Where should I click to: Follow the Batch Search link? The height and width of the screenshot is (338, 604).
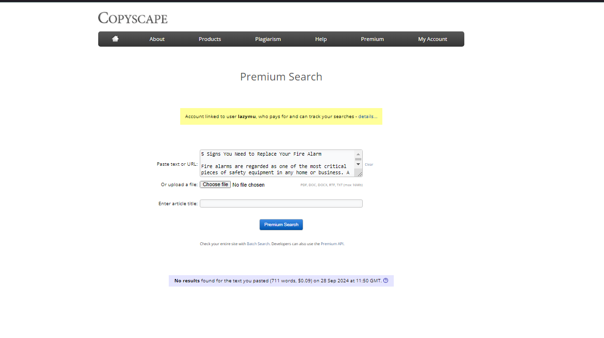(x=258, y=244)
